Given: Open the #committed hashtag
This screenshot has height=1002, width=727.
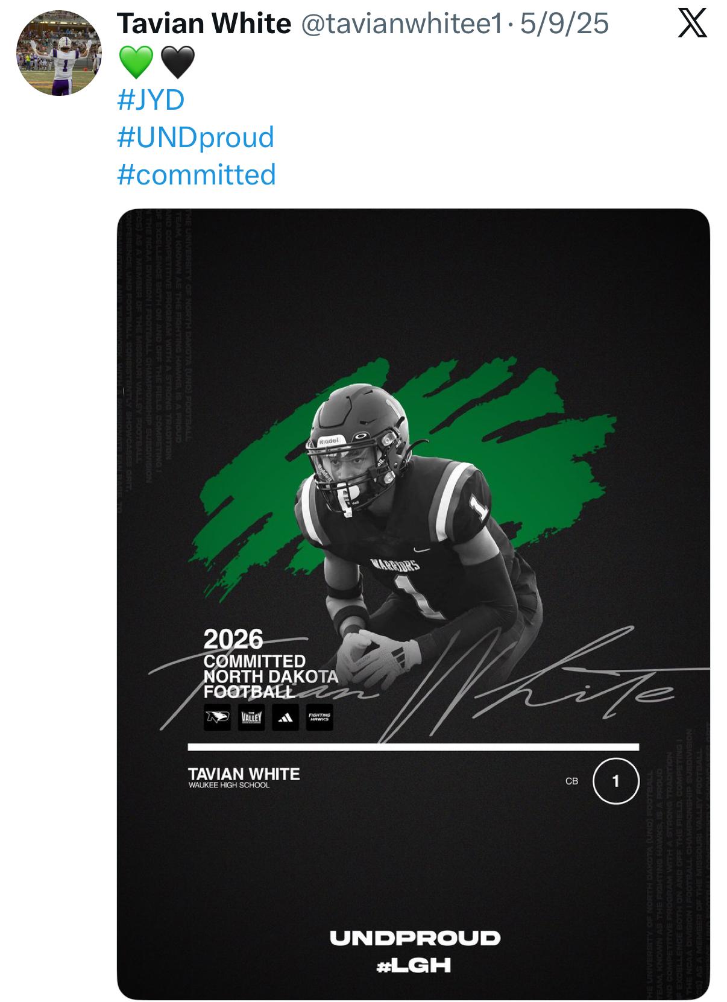Looking at the screenshot, I should tap(197, 175).
